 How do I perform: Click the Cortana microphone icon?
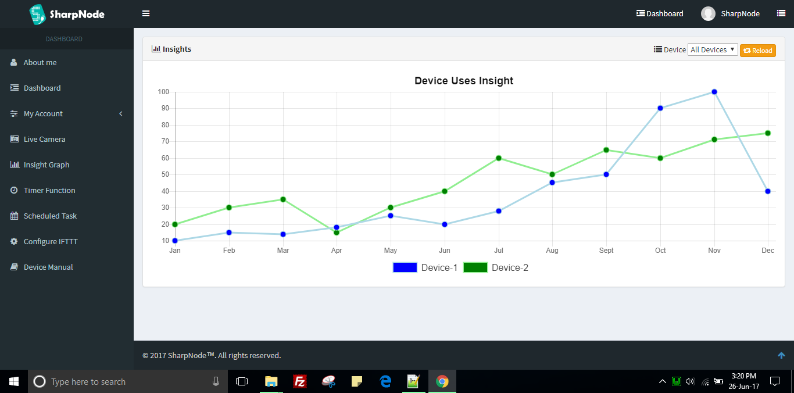click(216, 381)
